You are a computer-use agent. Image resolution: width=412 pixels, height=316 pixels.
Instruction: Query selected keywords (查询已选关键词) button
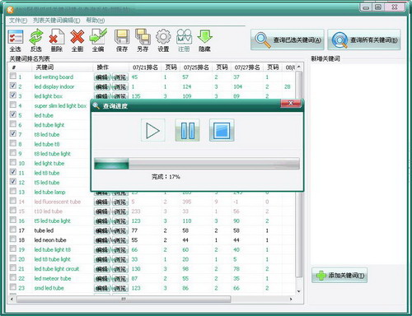(x=288, y=39)
